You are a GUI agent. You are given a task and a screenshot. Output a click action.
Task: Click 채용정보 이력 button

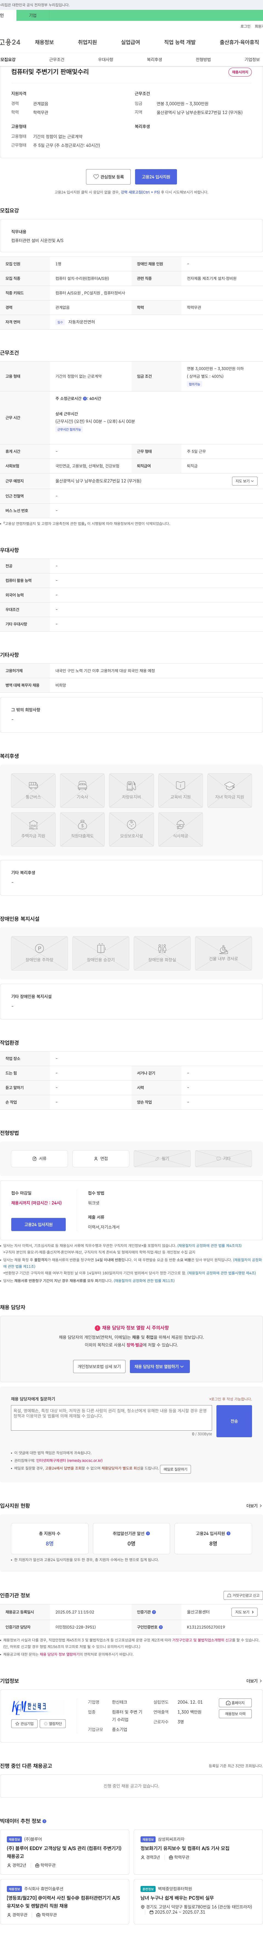(235, 1714)
